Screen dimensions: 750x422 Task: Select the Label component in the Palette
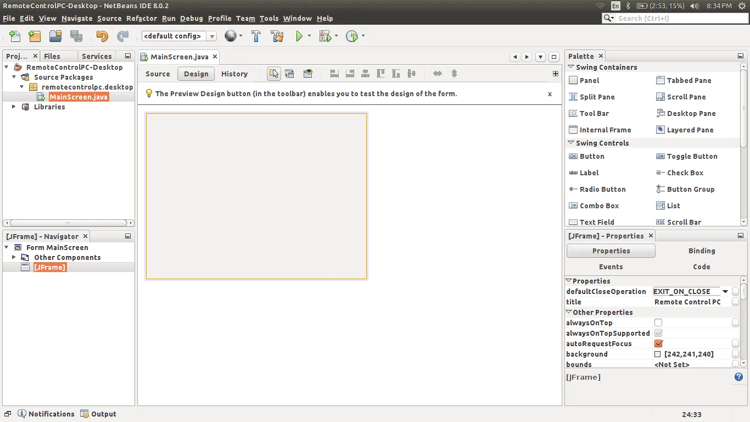(584, 173)
